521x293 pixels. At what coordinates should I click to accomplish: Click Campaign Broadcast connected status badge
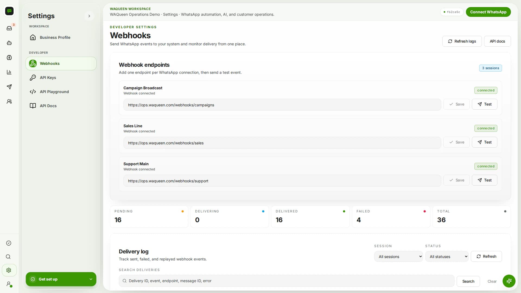486,90
